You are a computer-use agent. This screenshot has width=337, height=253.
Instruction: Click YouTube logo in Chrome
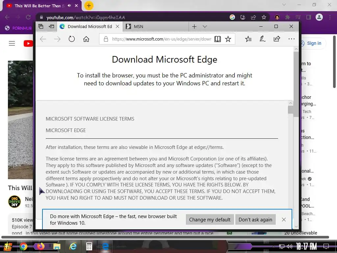28,43
